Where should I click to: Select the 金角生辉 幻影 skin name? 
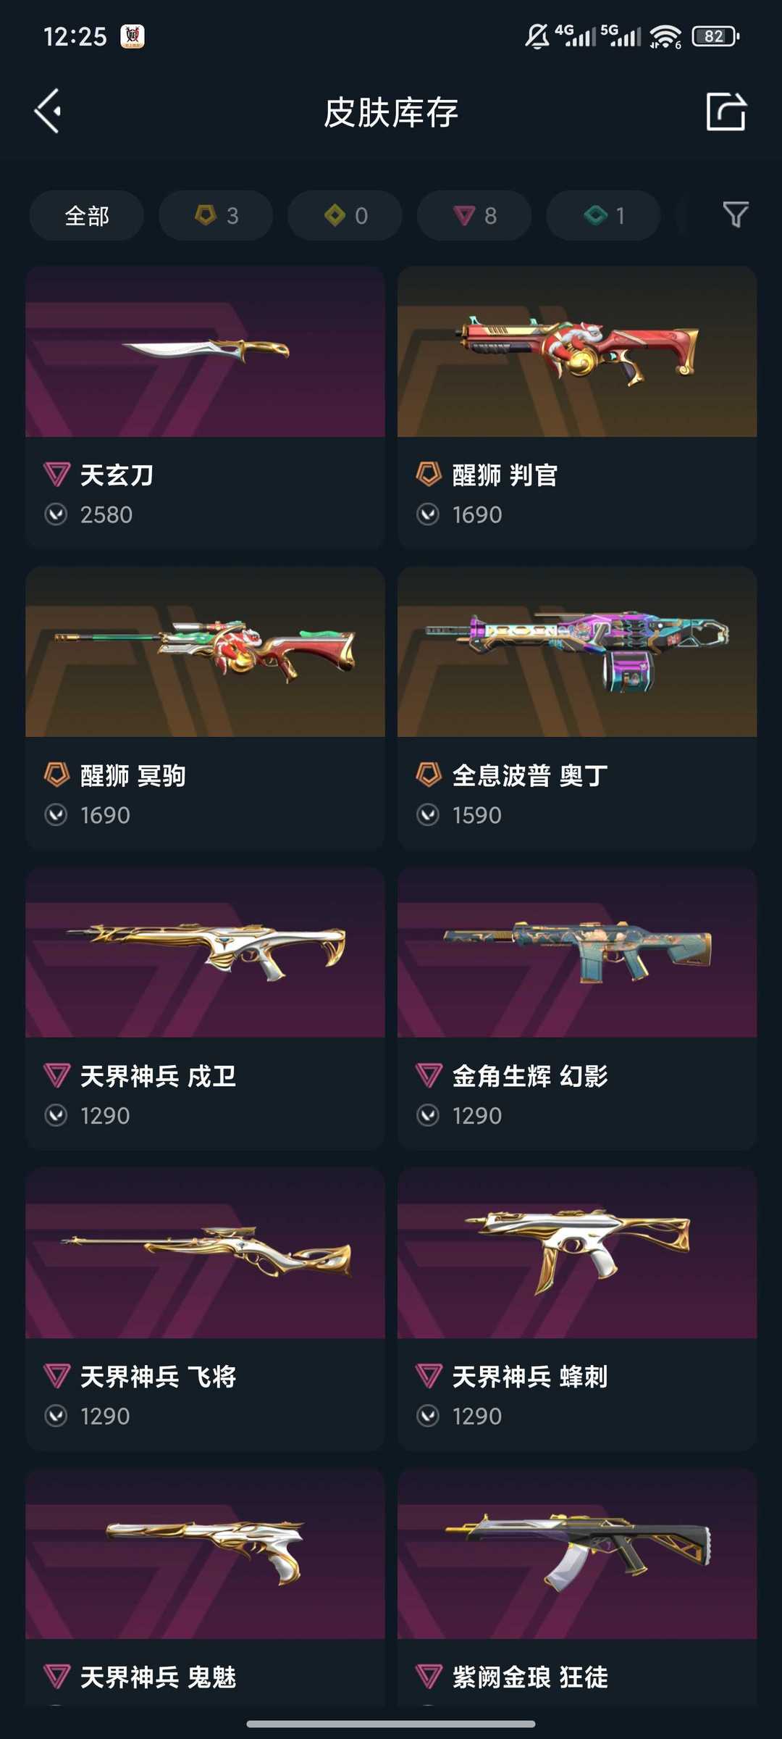point(530,1076)
